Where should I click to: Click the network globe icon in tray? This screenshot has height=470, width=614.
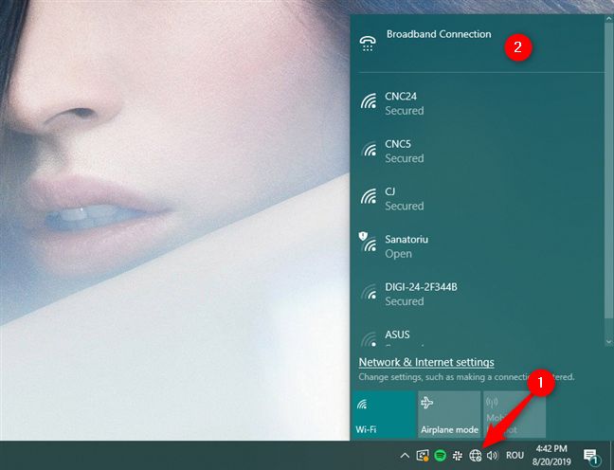475,456
